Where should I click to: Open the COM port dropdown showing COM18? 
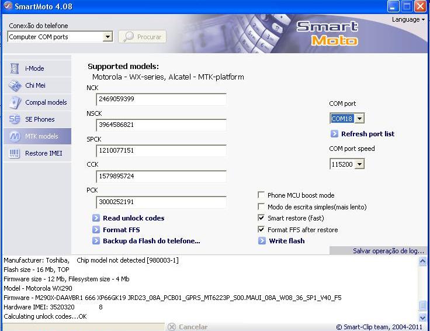point(359,119)
